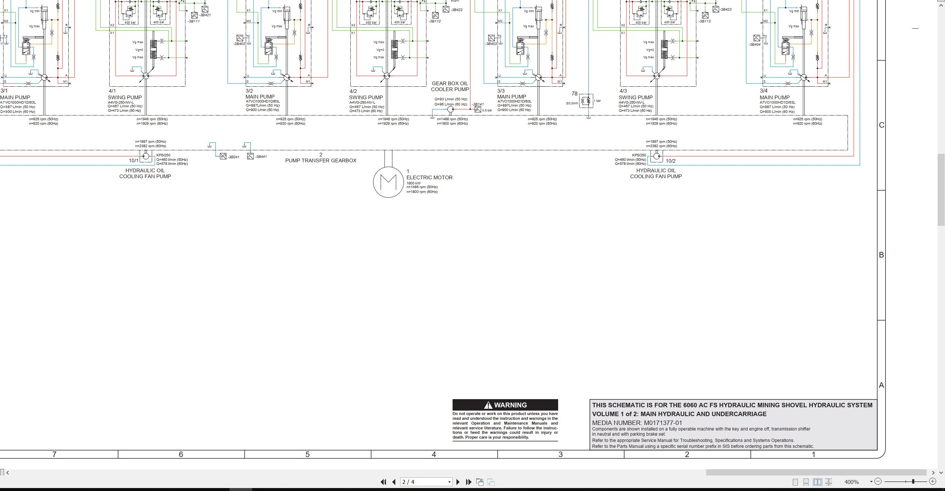Click the MEDIA NUMBER: M0171377-01 text
Screen dimensions: 945x491
pos(637,423)
